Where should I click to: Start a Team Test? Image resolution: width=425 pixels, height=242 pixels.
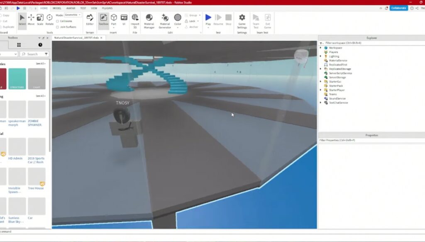(x=256, y=21)
